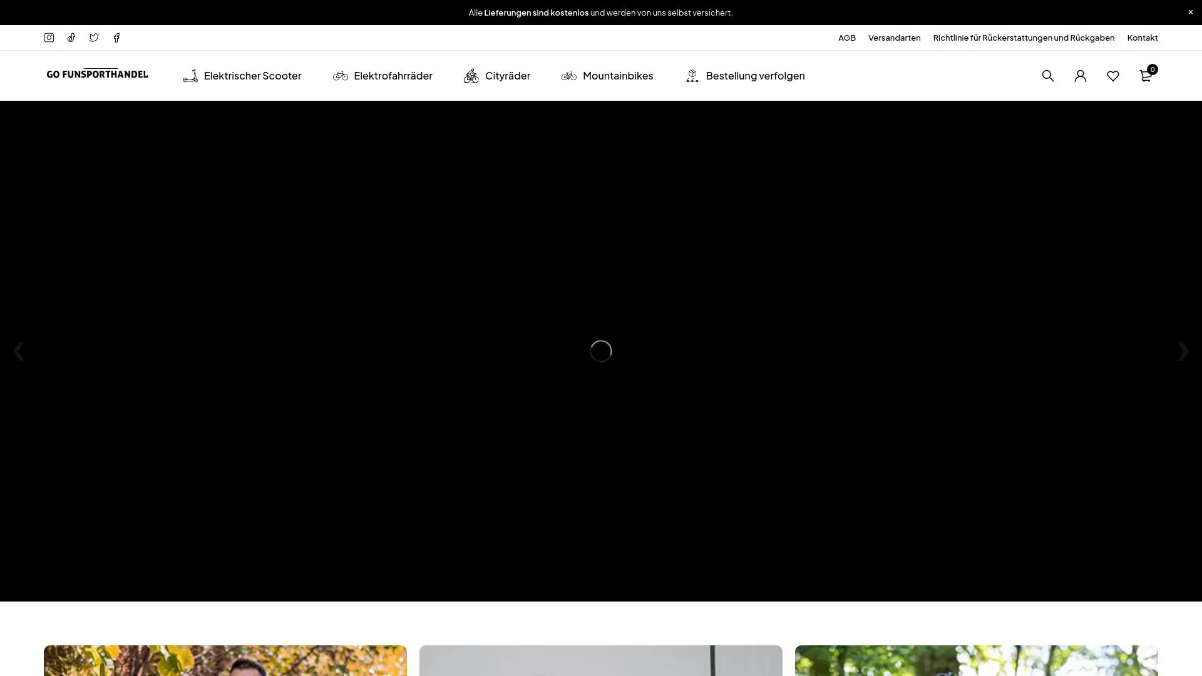The image size is (1202, 676).
Task: Open the shopping cart icon
Action: pos(1145,76)
